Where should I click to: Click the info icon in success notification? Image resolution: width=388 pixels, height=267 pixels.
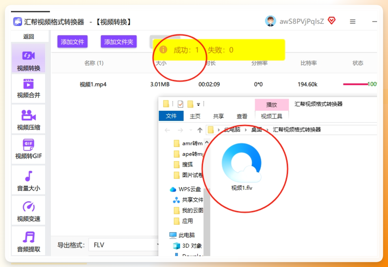point(163,50)
